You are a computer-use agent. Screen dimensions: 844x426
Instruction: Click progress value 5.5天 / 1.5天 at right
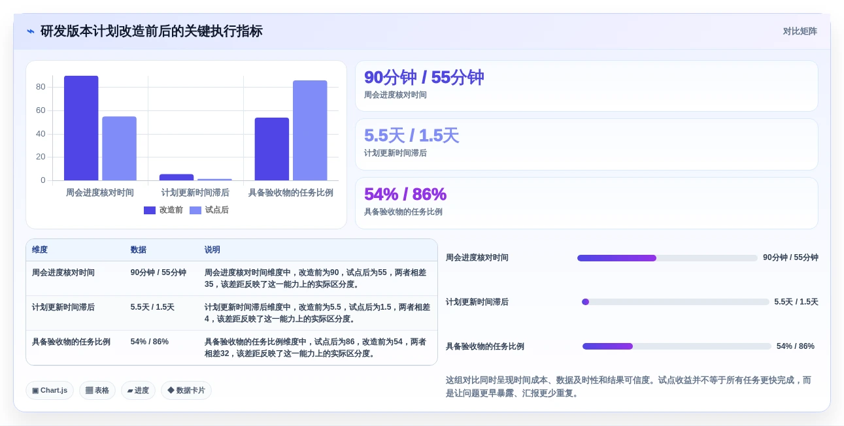[796, 302]
